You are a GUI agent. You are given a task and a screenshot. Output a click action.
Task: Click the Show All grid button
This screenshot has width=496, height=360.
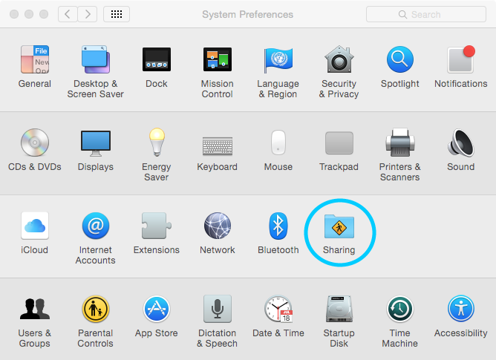117,14
